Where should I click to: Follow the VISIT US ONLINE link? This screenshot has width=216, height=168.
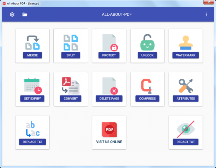[x=109, y=142]
